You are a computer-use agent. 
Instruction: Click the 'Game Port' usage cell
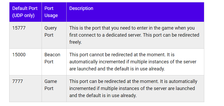(51, 85)
